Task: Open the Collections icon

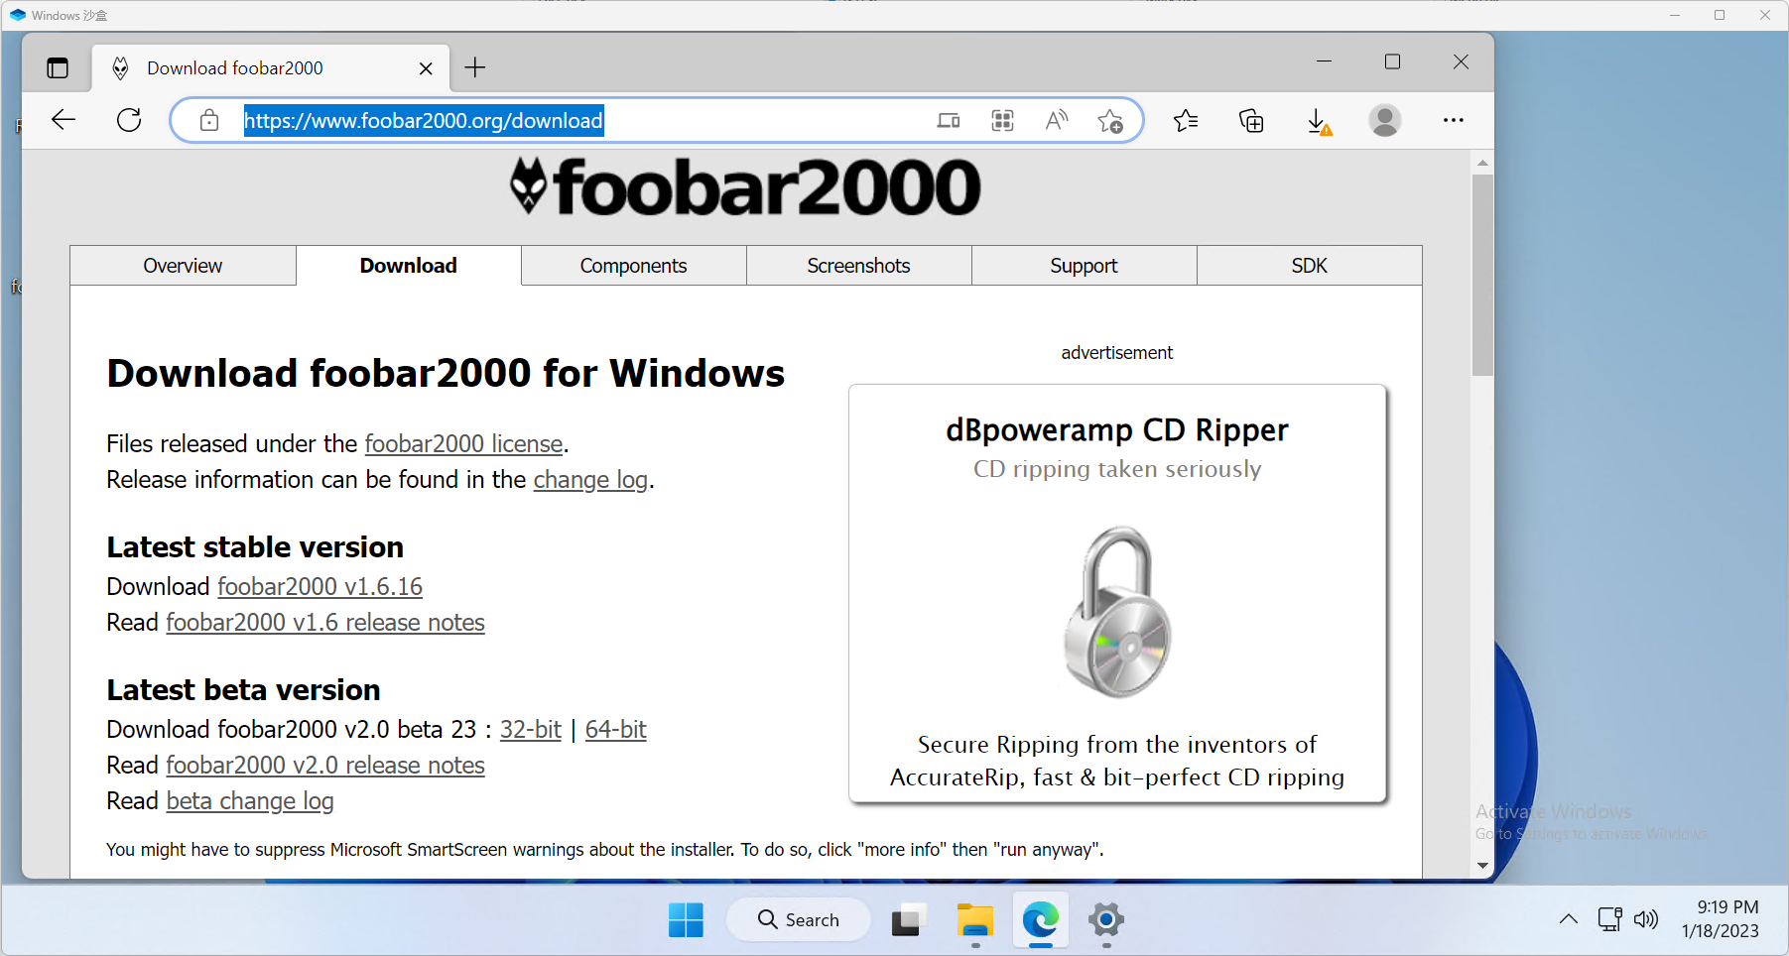Action: [x=1251, y=121]
